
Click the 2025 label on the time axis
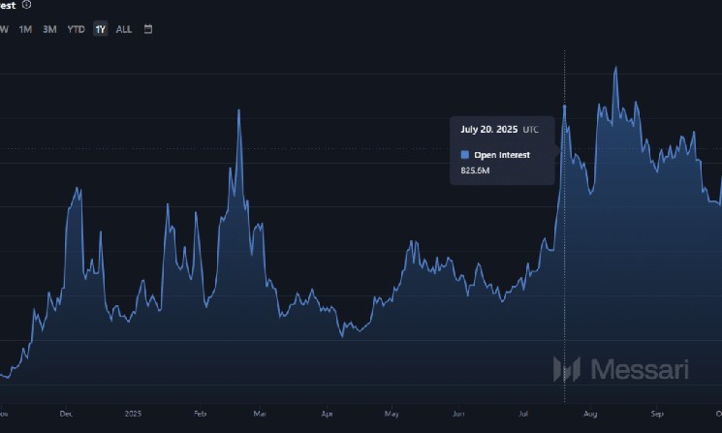tap(134, 413)
